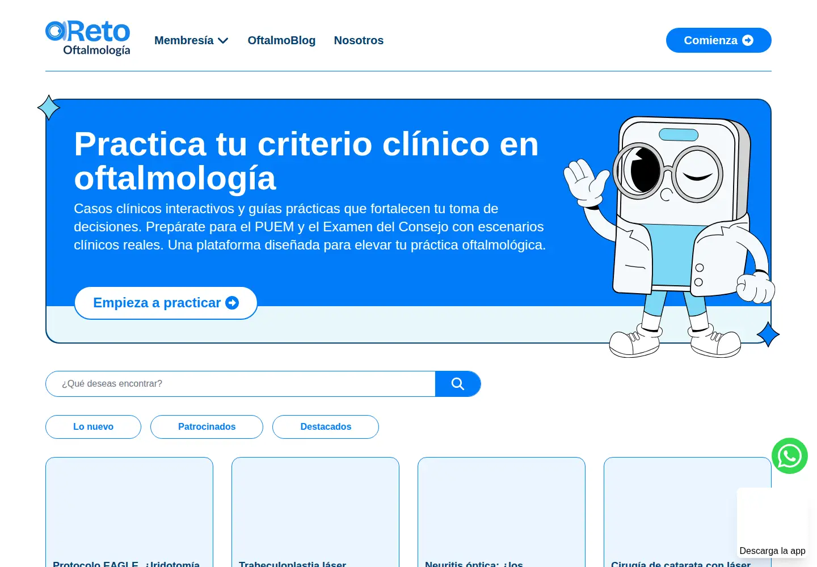Select the Lo nuevo filter tab

[x=93, y=427]
